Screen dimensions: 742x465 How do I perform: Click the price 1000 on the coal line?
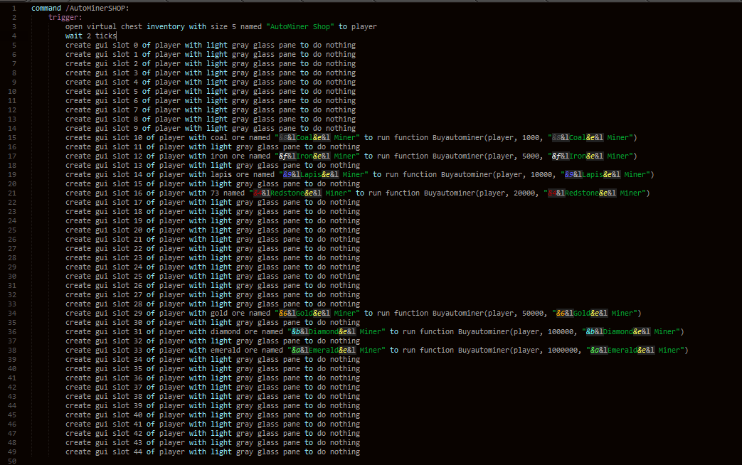pyautogui.click(x=531, y=138)
